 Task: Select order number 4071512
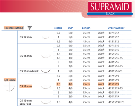point(114,33)
